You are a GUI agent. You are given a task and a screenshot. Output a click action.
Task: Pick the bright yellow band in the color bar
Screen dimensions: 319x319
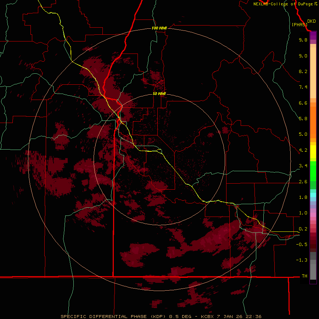point(313,152)
